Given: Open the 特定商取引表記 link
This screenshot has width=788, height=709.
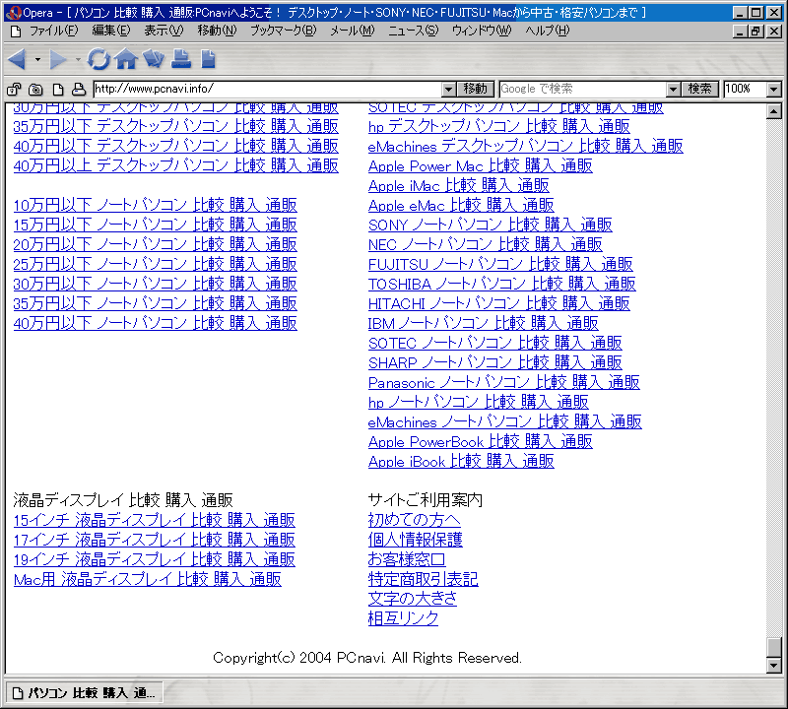Looking at the screenshot, I should coord(424,579).
